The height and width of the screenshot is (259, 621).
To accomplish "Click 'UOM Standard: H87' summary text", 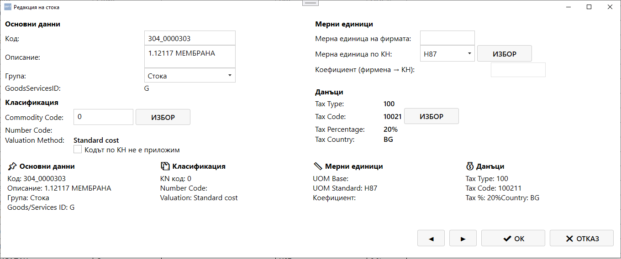I will (x=345, y=188).
